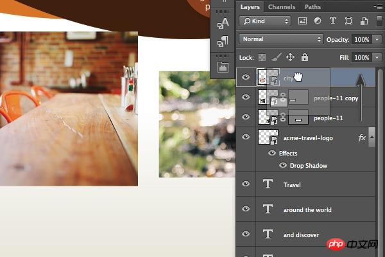This screenshot has width=385, height=257.
Task: Hide the people-11 copy layer
Action: pyautogui.click(x=246, y=97)
